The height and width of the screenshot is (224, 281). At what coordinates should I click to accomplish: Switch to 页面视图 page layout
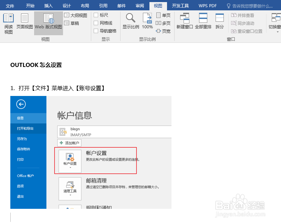coord(24,21)
